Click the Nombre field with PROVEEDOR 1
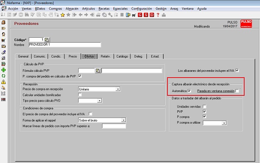This screenshot has height=163, width=260. 65,45
